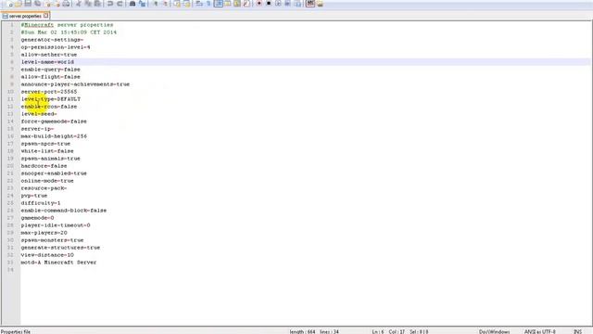Click the Dos\Windows status bar entry
The width and height of the screenshot is (593, 334).
click(494, 332)
